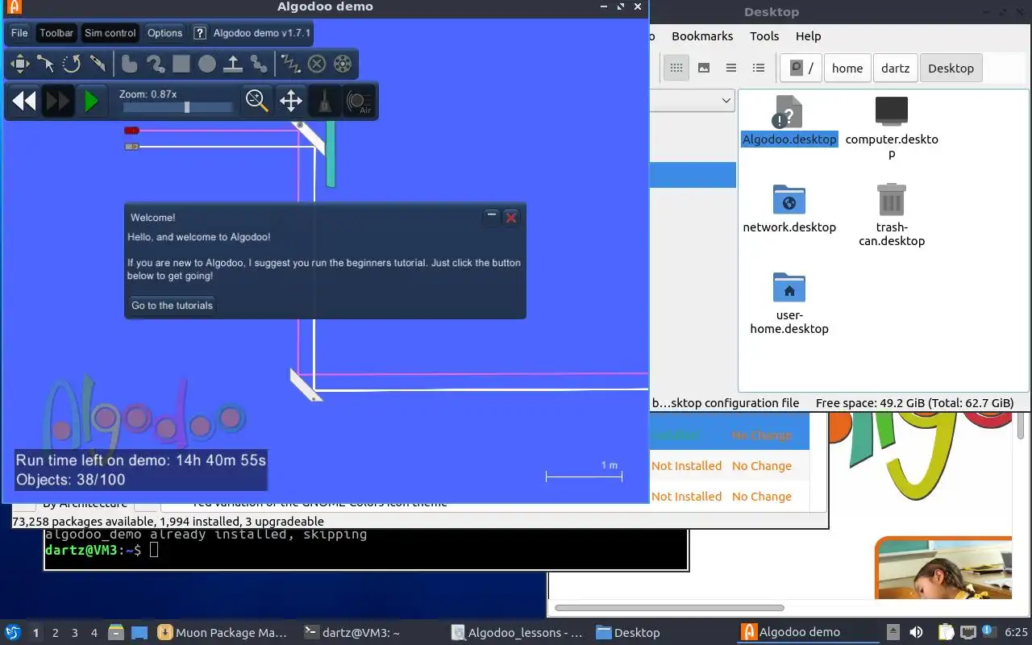1032x645 pixels.
Task: Click the rewind Undo button
Action: [x=24, y=101]
